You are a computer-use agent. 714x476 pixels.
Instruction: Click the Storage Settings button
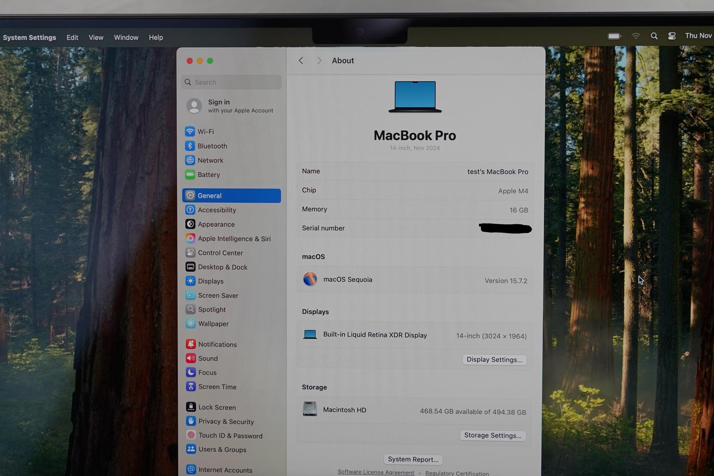click(x=492, y=435)
